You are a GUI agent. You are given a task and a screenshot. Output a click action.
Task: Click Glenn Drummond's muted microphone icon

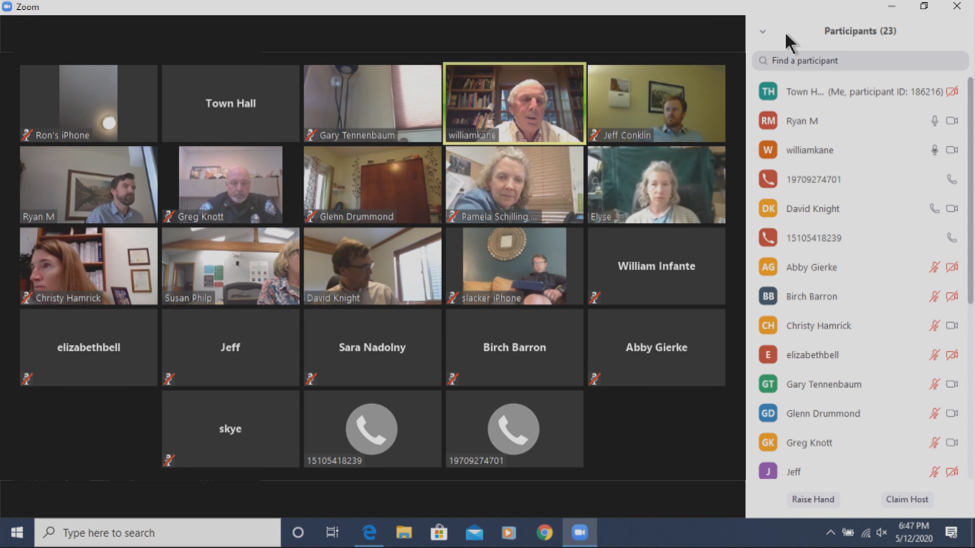934,414
